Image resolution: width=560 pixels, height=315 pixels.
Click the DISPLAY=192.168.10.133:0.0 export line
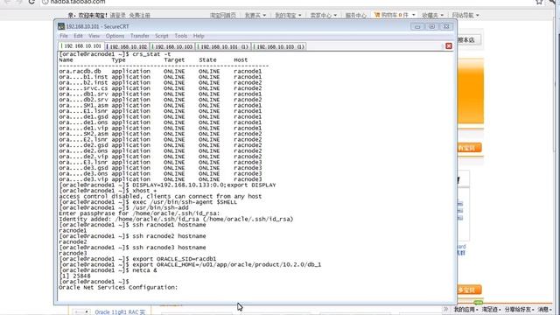[x=167, y=185]
